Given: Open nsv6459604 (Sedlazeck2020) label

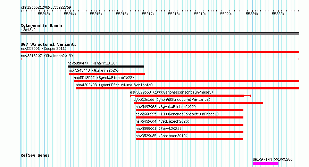Looking at the screenshot, I should pos(162,121).
